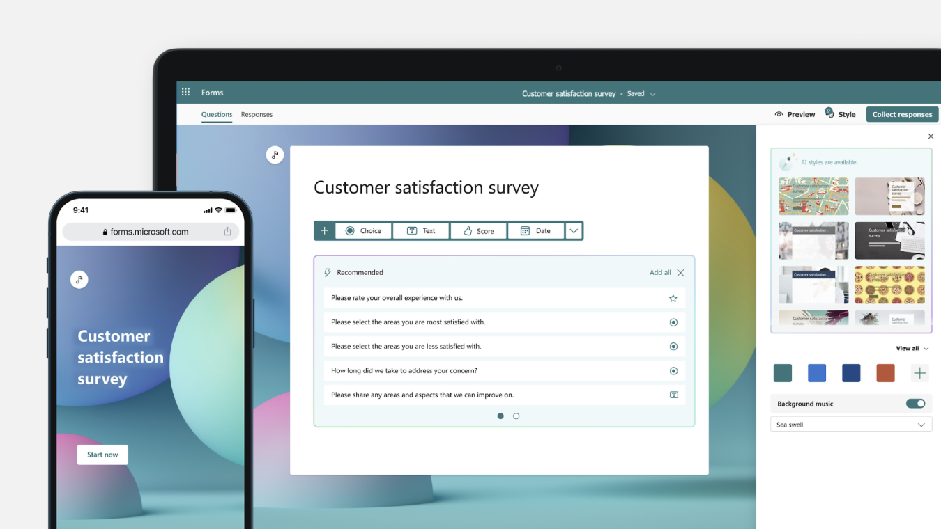Viewport: 941px width, 529px height.
Task: Click the Preview eye icon
Action: click(x=779, y=114)
